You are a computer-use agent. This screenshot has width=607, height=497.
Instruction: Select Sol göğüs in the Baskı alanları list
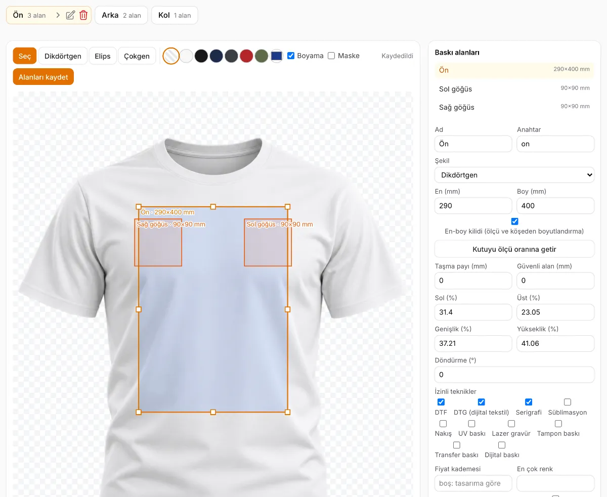514,88
